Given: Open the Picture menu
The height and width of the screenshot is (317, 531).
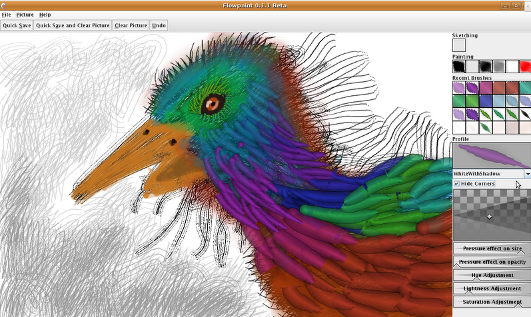Looking at the screenshot, I should pos(25,14).
